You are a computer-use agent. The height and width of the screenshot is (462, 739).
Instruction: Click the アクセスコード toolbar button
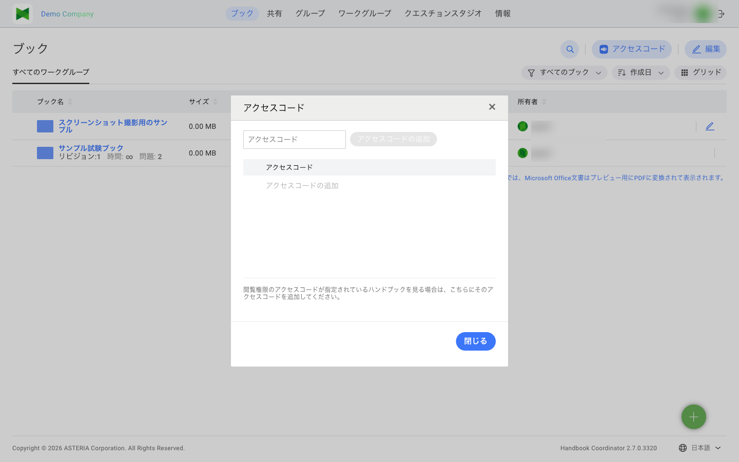pyautogui.click(x=632, y=49)
